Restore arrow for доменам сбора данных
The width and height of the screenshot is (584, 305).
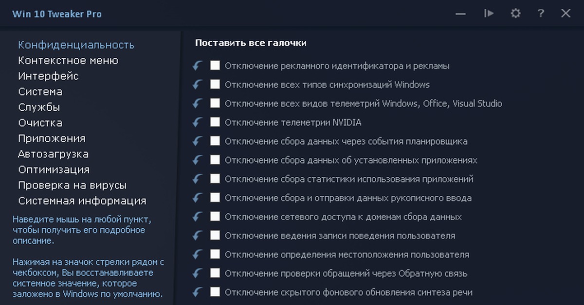point(197,217)
